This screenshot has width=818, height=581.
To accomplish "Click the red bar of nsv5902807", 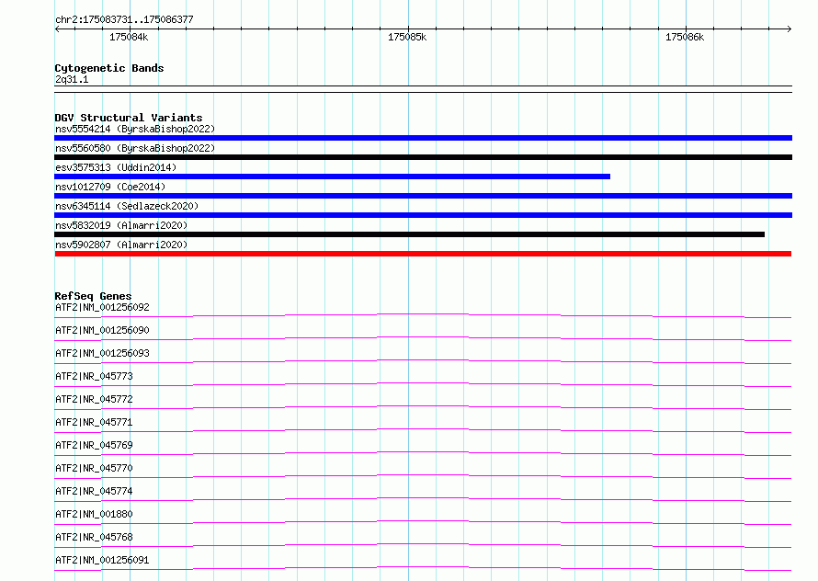I will click(x=423, y=254).
